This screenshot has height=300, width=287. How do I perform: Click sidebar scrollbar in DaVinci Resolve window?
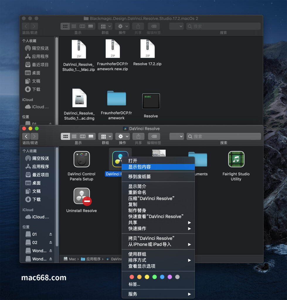[57, 197]
